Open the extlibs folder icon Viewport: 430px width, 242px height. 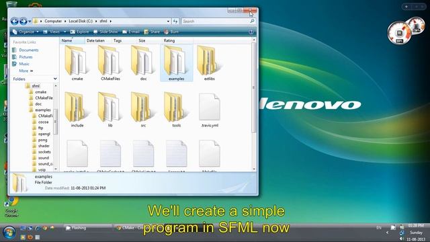coord(209,61)
